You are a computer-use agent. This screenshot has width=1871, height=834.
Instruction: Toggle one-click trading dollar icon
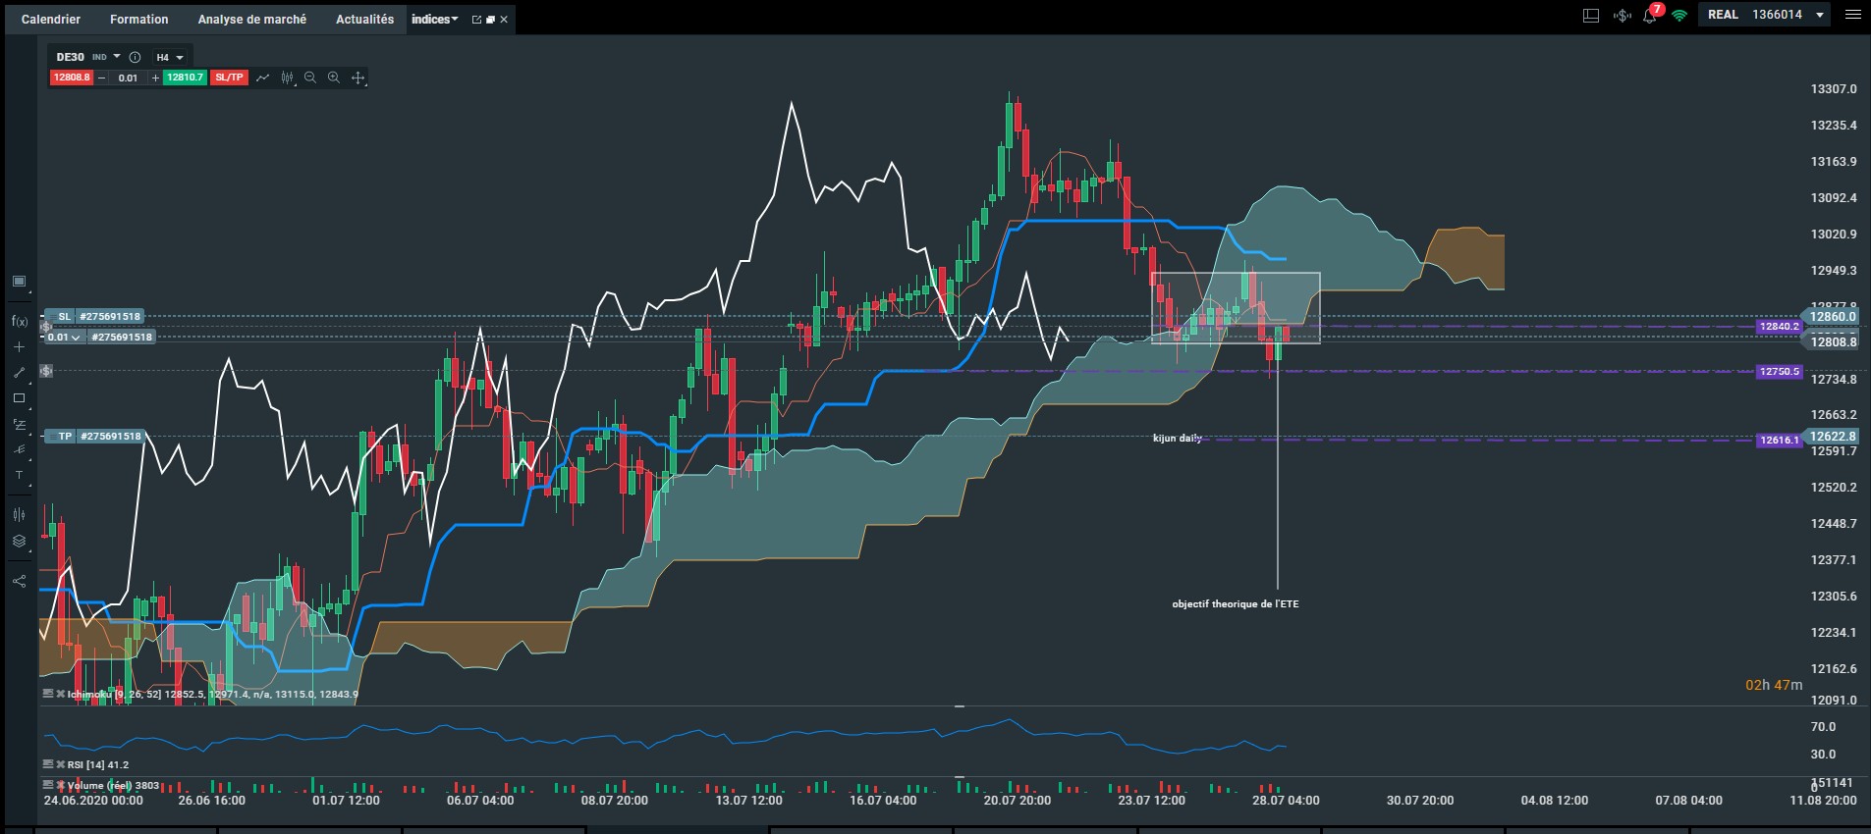1622,15
